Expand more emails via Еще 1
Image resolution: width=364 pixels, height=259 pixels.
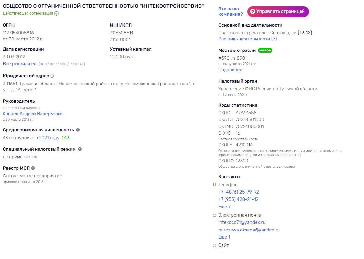tap(224, 237)
